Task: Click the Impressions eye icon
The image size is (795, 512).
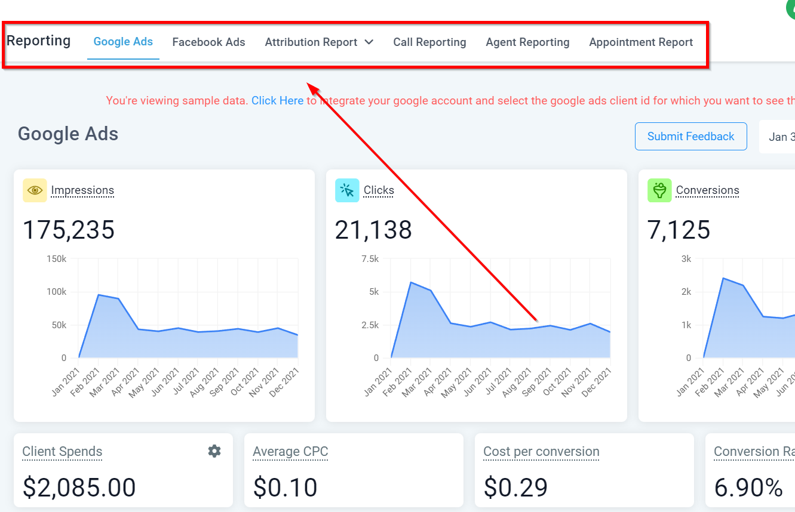Action: click(35, 190)
